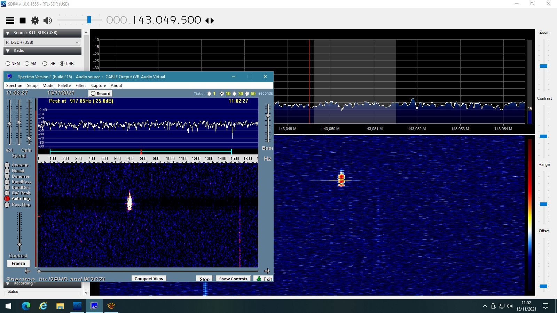Open SDR# settings gear icon
This screenshot has height=313, width=557.
coord(35,21)
